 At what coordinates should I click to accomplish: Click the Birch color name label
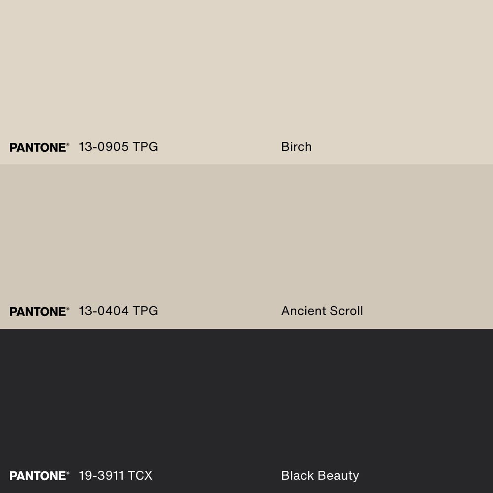[296, 147]
